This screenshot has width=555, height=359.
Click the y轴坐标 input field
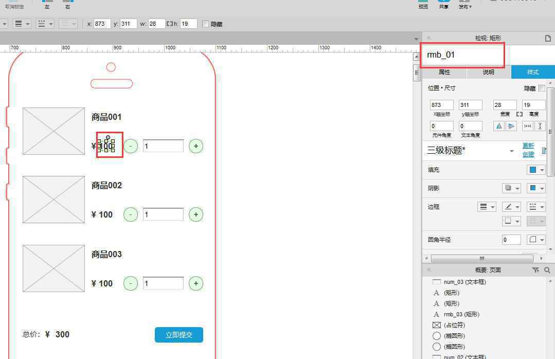click(x=471, y=105)
